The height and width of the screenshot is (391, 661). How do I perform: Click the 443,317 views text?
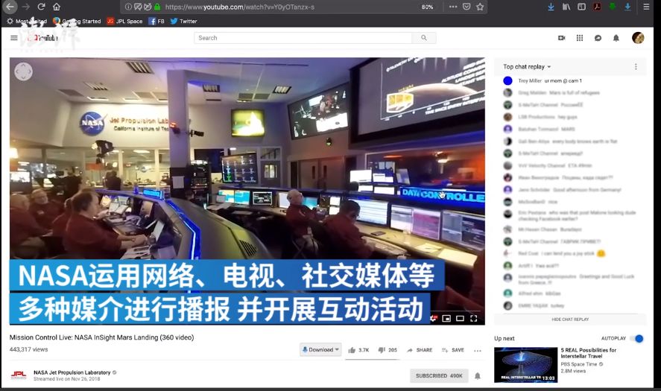(x=28, y=349)
